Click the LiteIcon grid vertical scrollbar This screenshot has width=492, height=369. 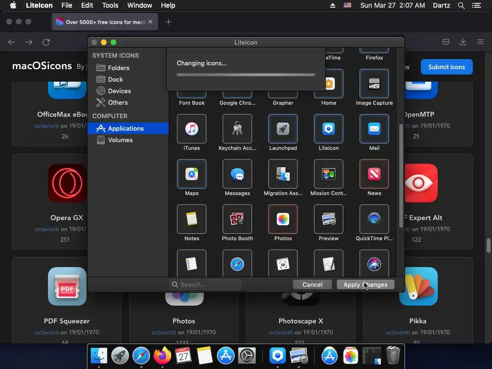tap(401, 176)
